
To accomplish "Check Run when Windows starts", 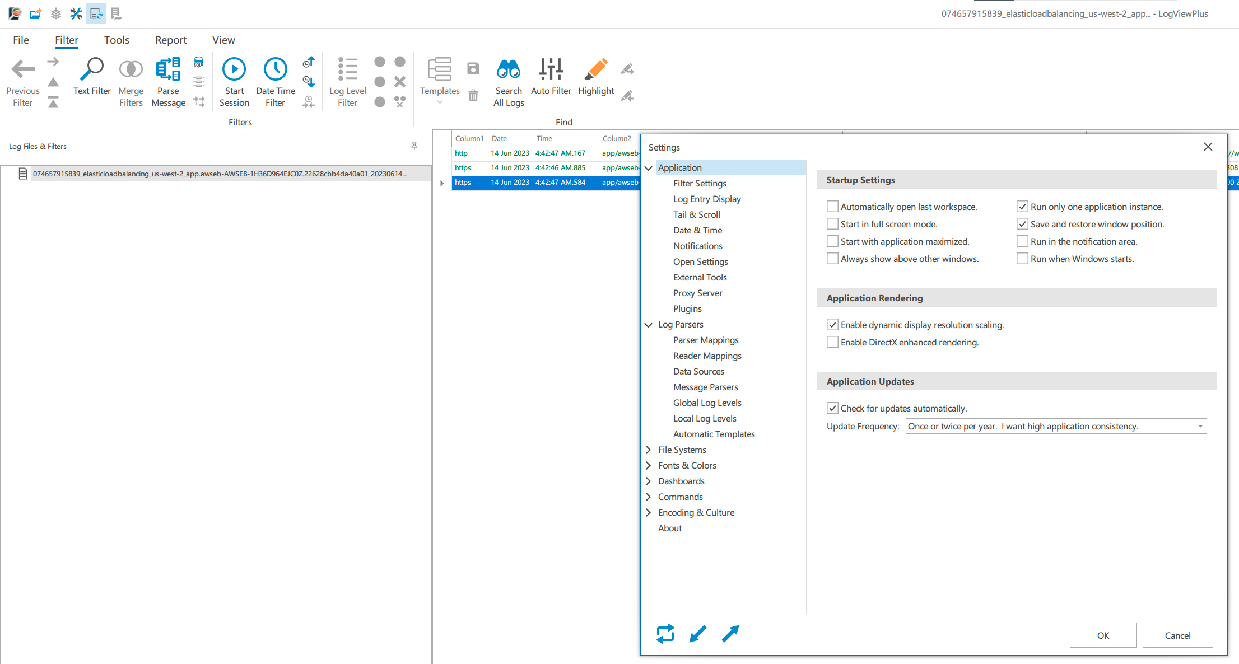I will [x=1022, y=259].
